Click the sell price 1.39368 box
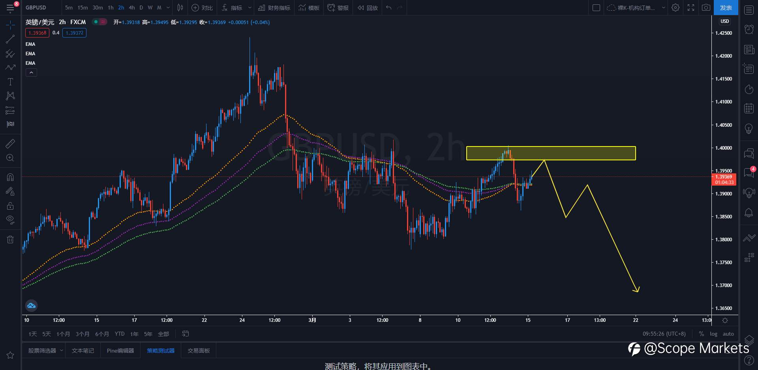Screen dimensions: 758x370 pos(37,33)
